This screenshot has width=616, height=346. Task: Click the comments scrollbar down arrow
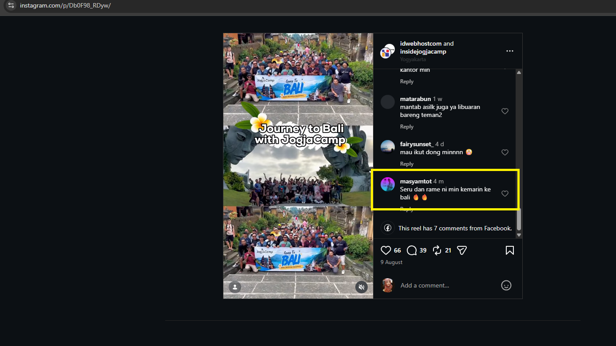(519, 235)
